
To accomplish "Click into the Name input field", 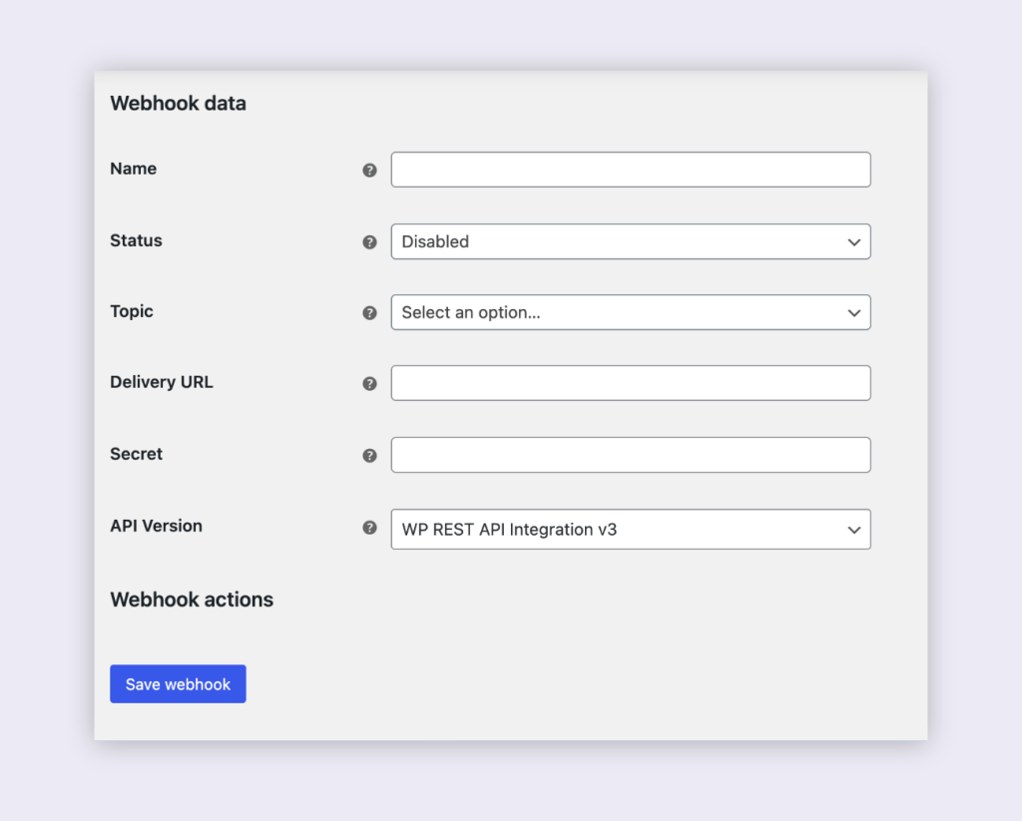I will point(631,169).
